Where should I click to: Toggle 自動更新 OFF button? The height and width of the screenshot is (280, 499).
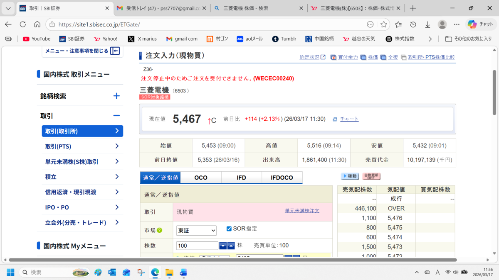coord(371,176)
